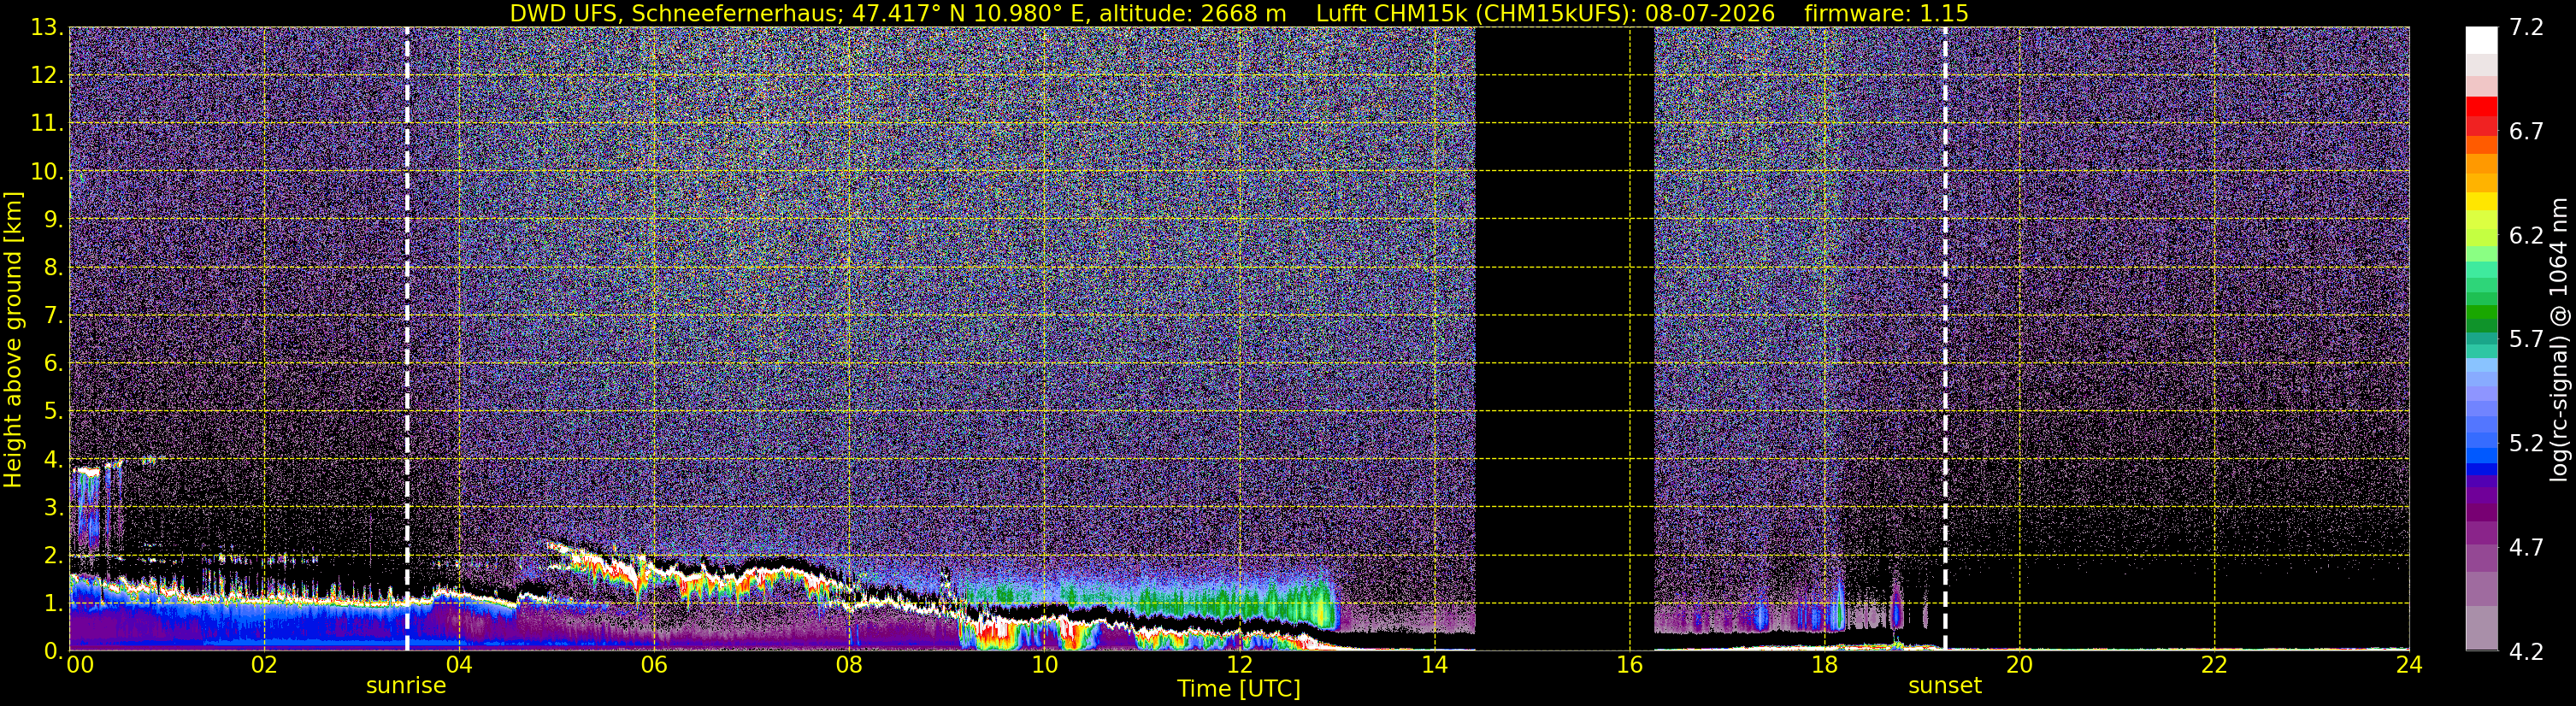Click the time axis tick label '18'
The height and width of the screenshot is (706, 2576).
tap(1824, 665)
